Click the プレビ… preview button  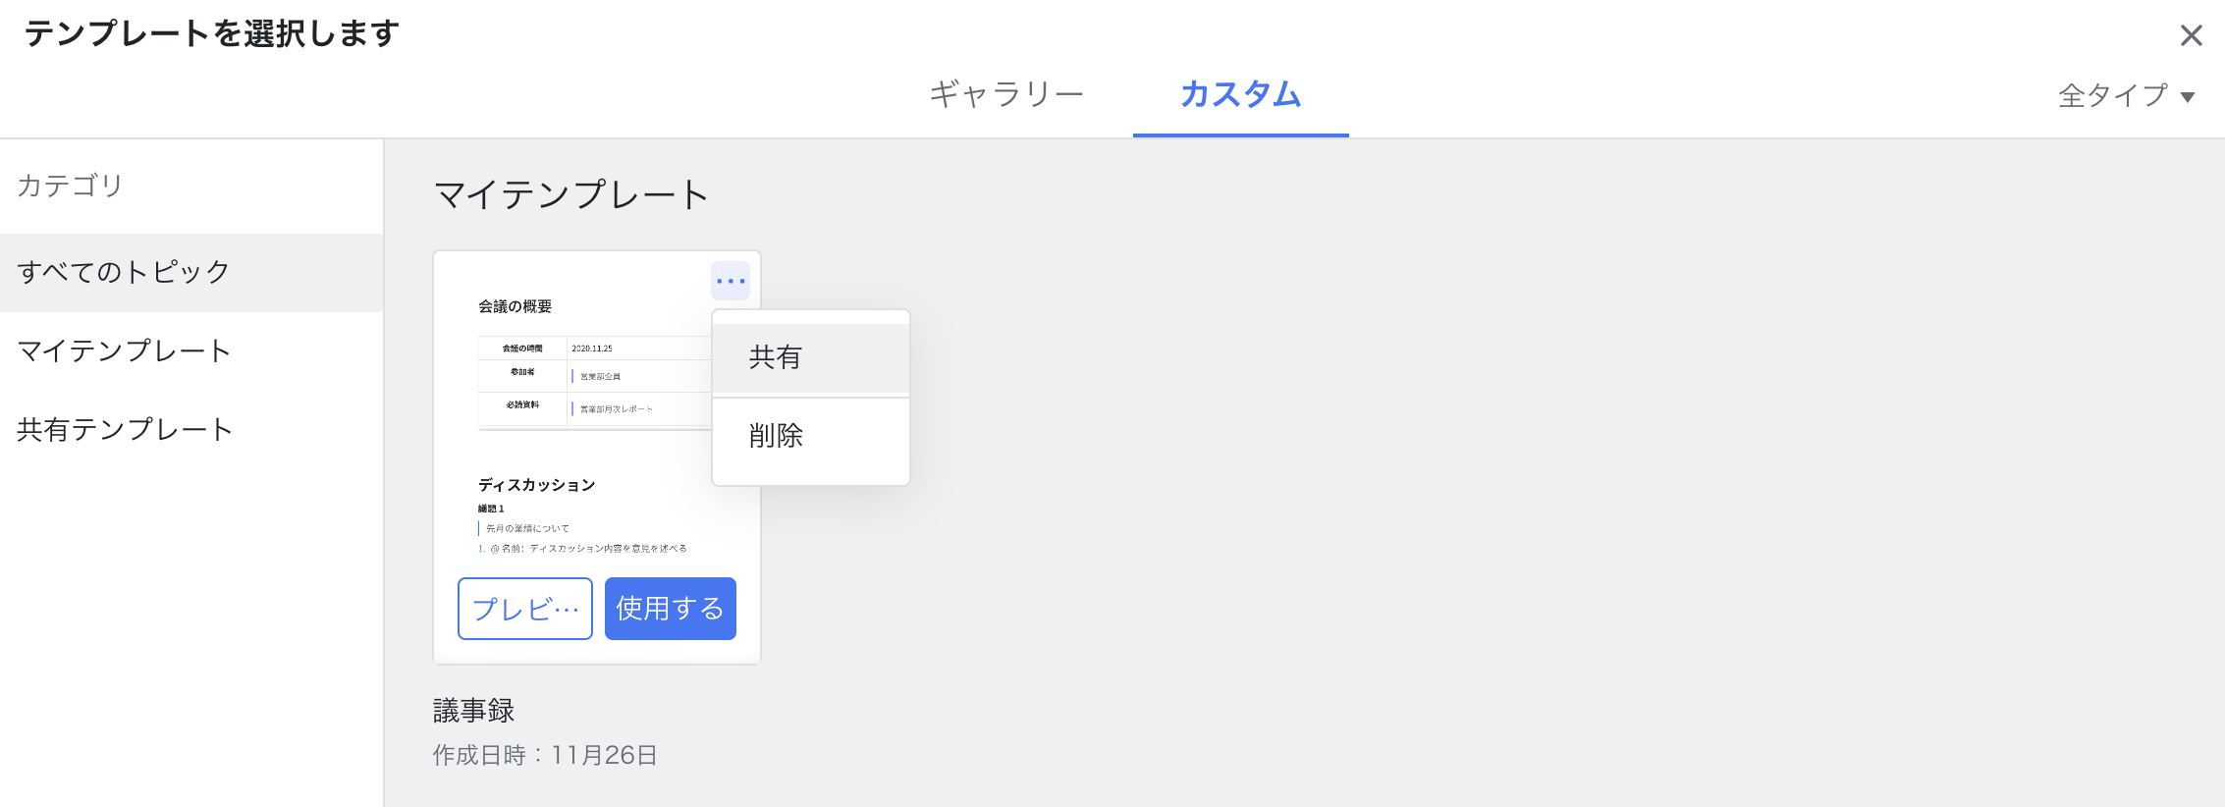coord(525,609)
